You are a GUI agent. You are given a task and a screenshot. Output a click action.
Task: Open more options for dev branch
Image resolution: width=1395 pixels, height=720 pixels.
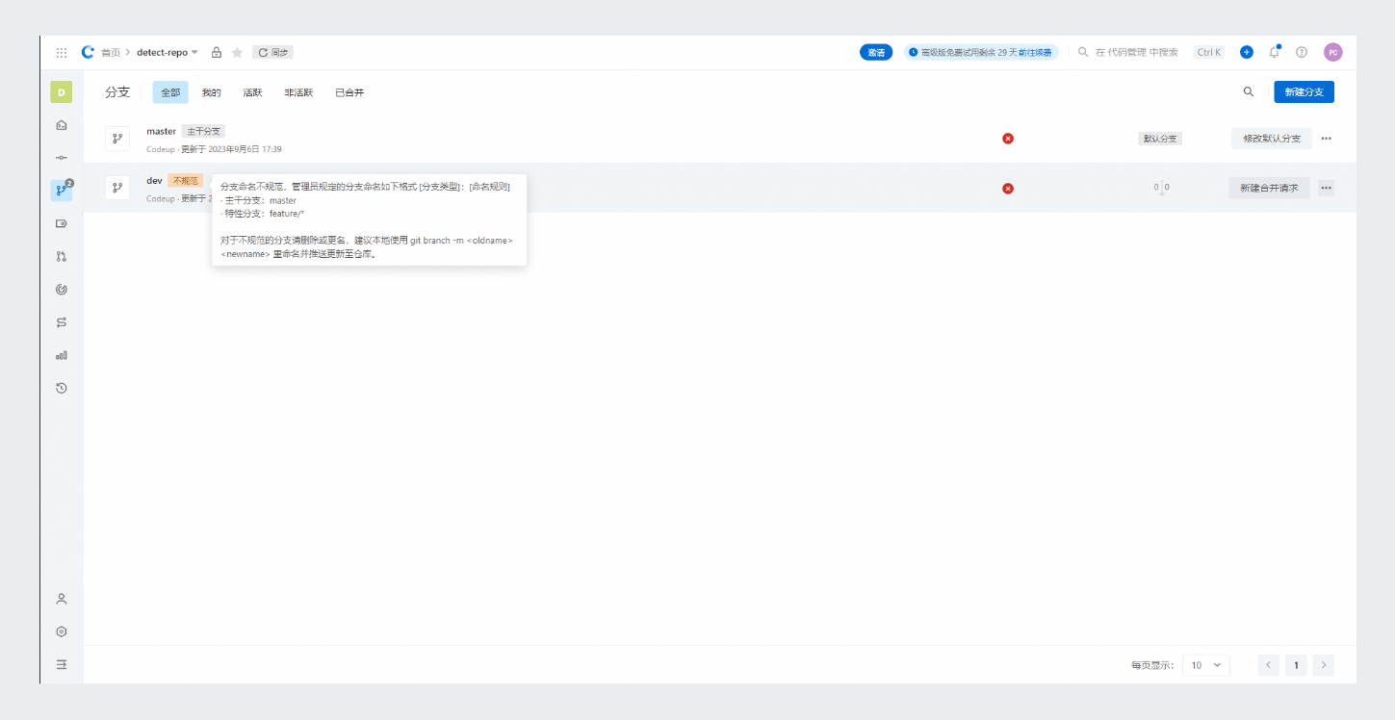coord(1326,188)
